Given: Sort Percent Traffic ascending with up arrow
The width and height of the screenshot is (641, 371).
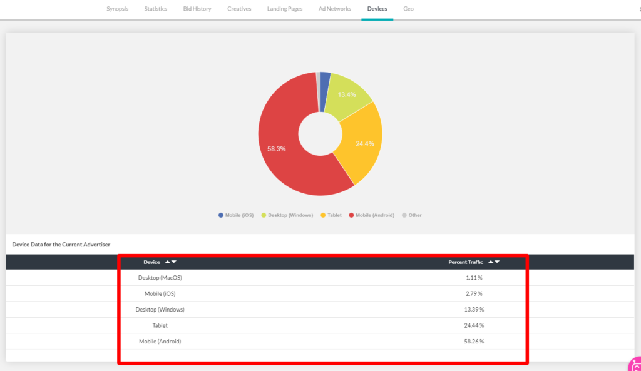Looking at the screenshot, I should pyautogui.click(x=491, y=262).
